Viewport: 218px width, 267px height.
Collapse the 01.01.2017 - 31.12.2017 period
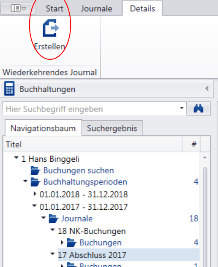coord(35,206)
